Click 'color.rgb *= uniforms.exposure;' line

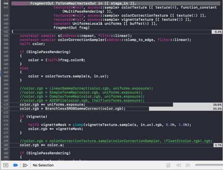52,105
